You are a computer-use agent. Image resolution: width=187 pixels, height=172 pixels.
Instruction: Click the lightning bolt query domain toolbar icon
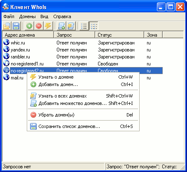(x=48, y=26)
